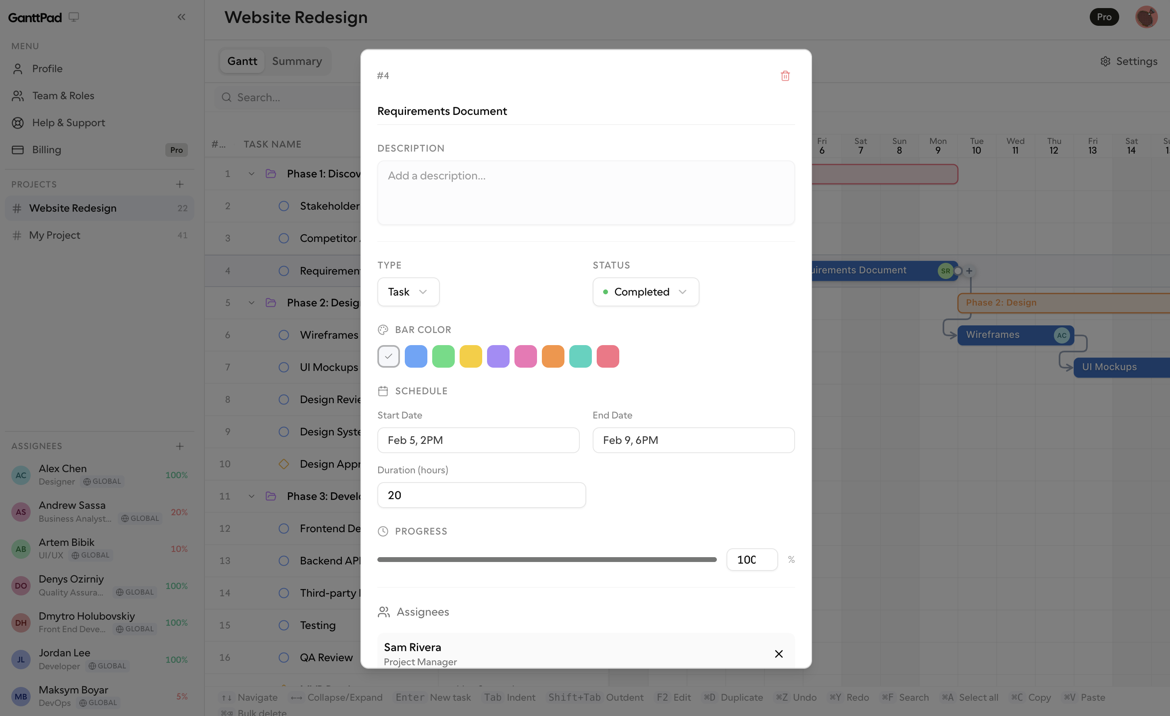Open the Type dropdown
Viewport: 1170px width, 716px height.
(x=408, y=291)
